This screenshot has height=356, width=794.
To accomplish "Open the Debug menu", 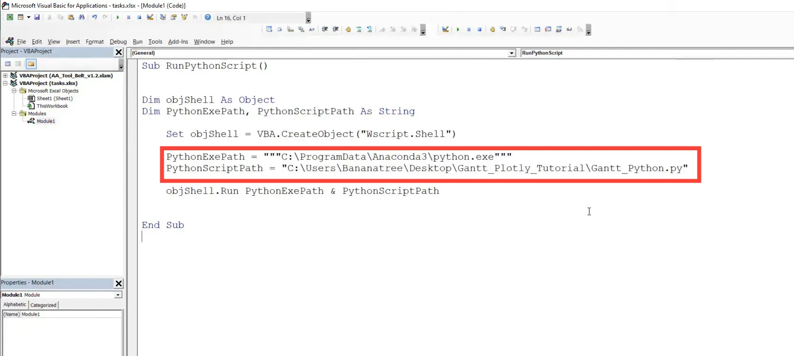I will (118, 42).
